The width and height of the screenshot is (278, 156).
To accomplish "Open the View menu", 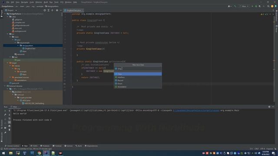I will [17, 2].
